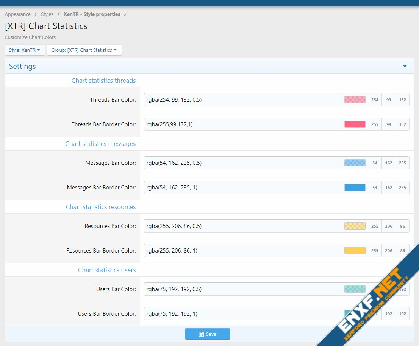Viewport: 419px width, 346px height.
Task: Focus the Messages Bar Border Color field
Action: 242,188
